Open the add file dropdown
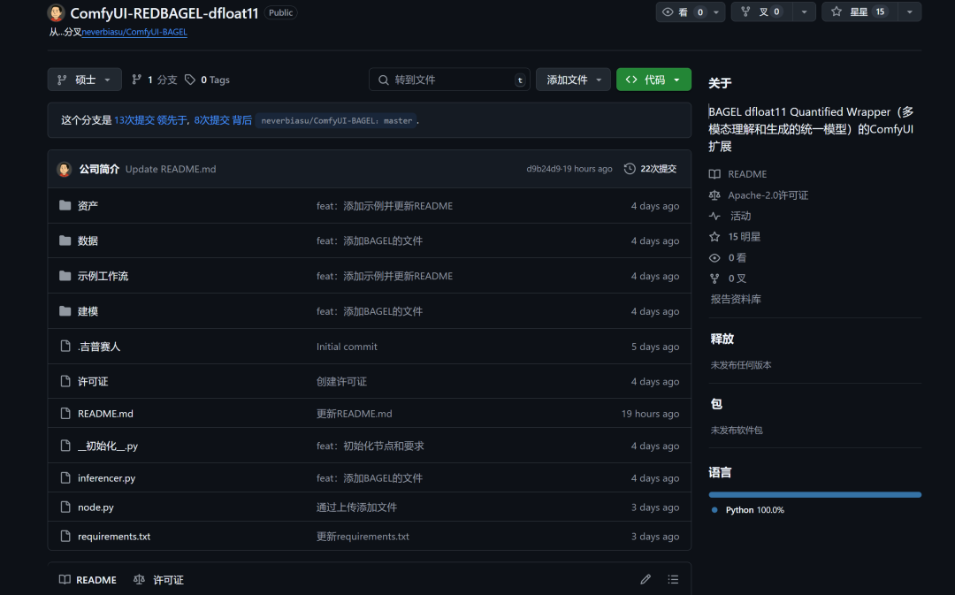Image resolution: width=955 pixels, height=595 pixels. 573,80
